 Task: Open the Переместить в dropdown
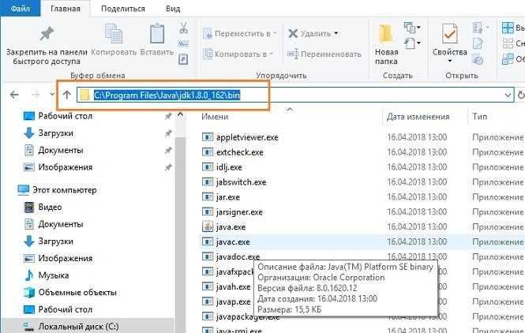[240, 33]
